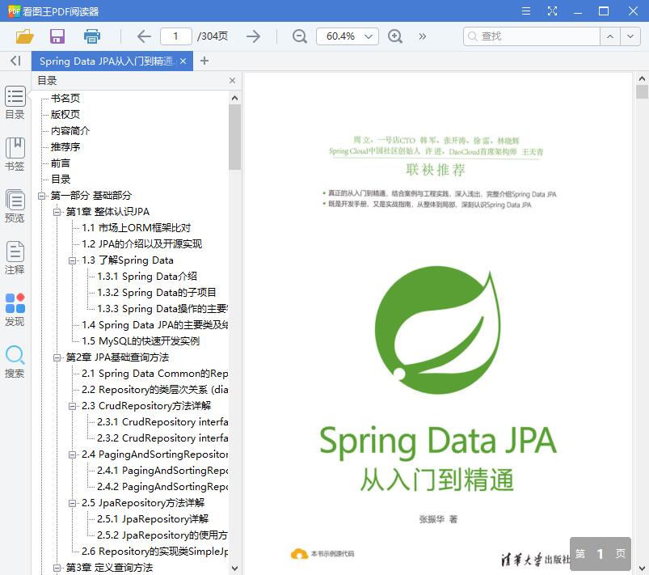
Task: Open the 注释 annotations sidebar panel
Action: click(x=15, y=258)
